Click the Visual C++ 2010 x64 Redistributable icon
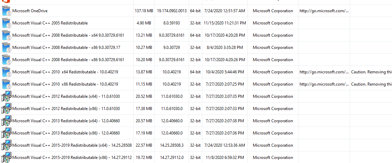This screenshot has width=392, height=163. (6, 72)
